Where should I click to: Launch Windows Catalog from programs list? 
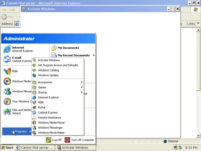(58, 70)
